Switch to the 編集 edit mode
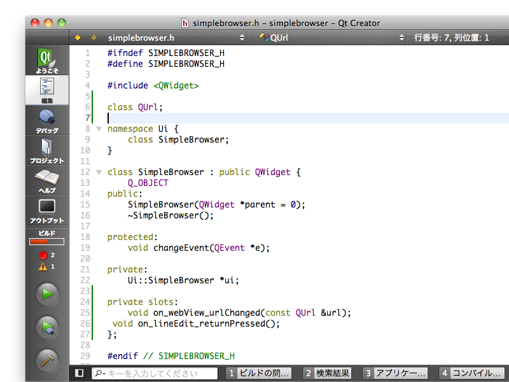This screenshot has height=382, width=509. 47,90
